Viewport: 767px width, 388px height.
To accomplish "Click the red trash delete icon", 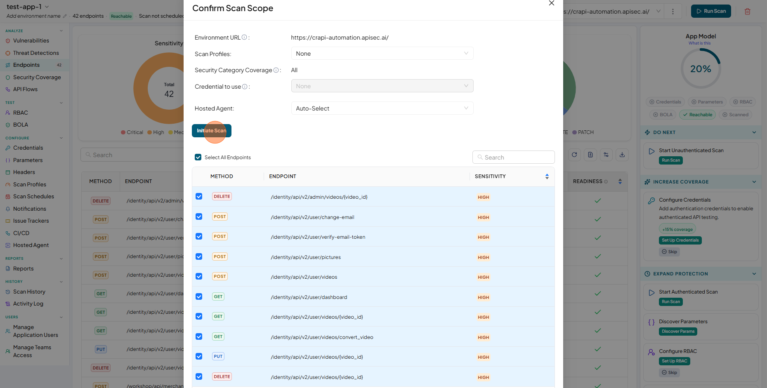I will [748, 12].
